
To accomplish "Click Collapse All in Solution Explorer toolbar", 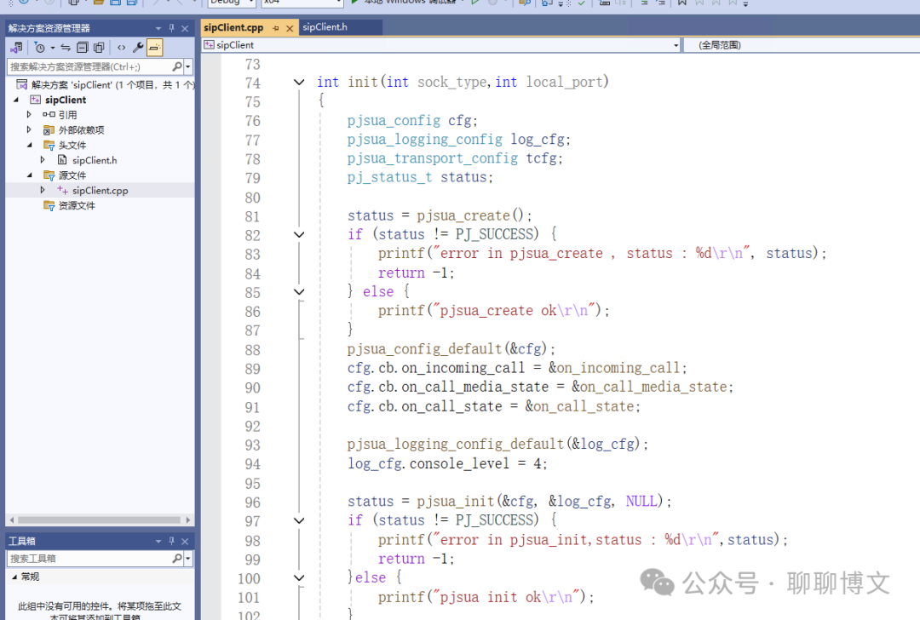I will point(82,48).
